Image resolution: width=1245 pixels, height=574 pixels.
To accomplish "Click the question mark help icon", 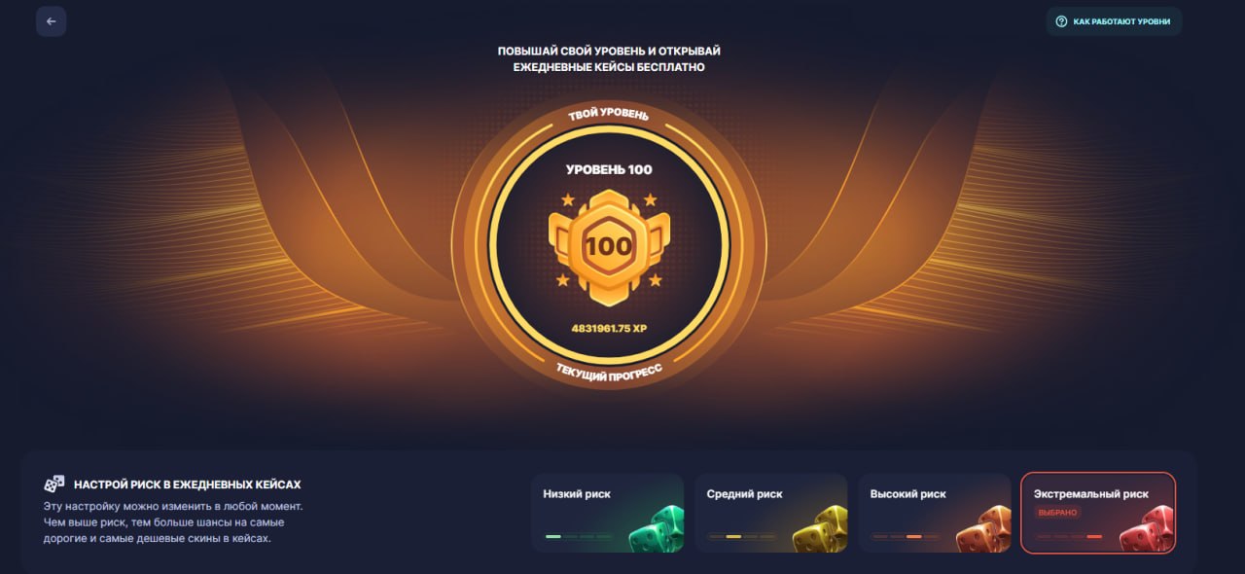I will click(1061, 21).
